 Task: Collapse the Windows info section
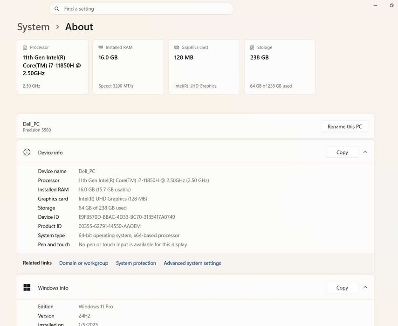[x=365, y=287]
